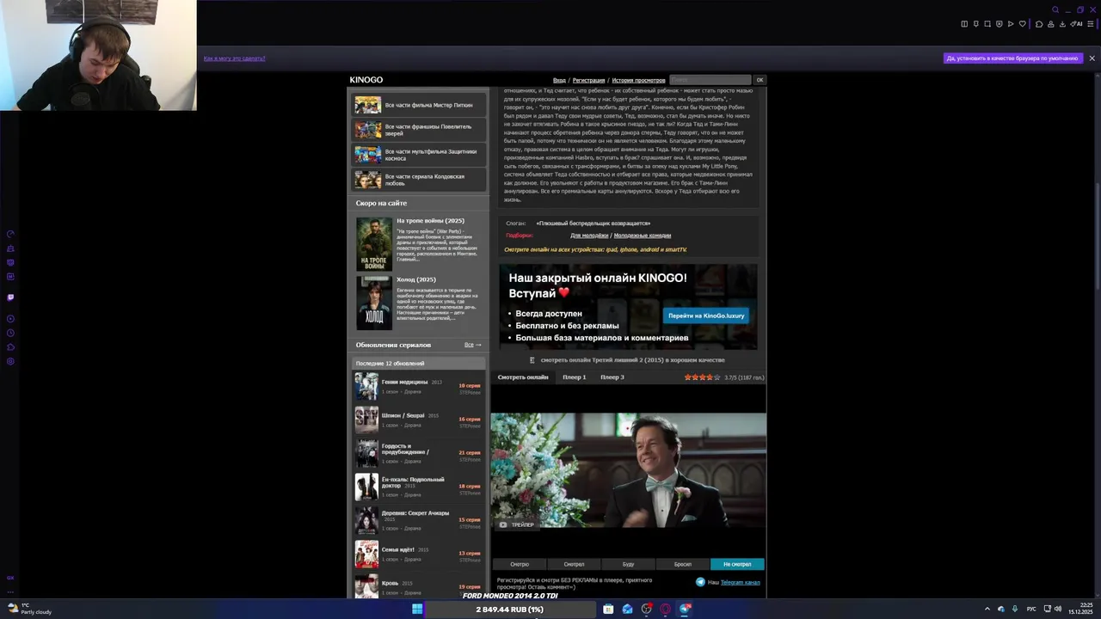Click 'Перейти на KinoGo.luxury' button
Image resolution: width=1101 pixels, height=619 pixels.
tap(706, 316)
